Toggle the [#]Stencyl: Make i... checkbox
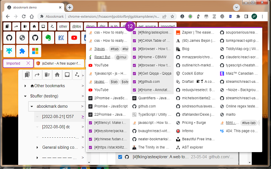 90,123
